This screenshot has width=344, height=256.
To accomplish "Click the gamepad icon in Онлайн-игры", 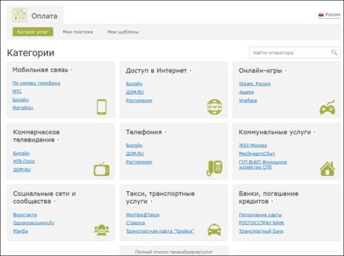I will click(327, 107).
